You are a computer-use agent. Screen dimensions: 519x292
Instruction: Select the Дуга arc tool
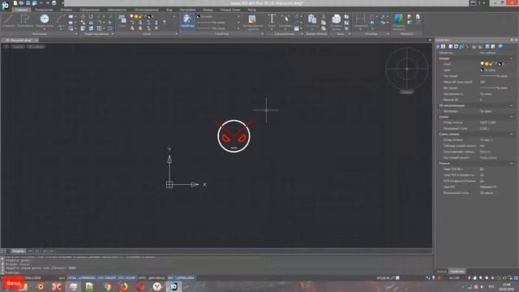(61, 21)
